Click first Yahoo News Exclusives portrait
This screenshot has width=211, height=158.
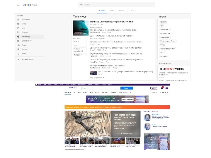pos(147,117)
